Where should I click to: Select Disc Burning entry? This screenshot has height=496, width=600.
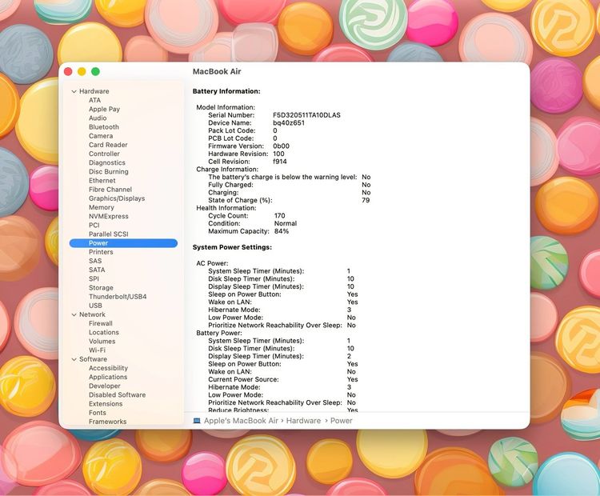tap(109, 172)
